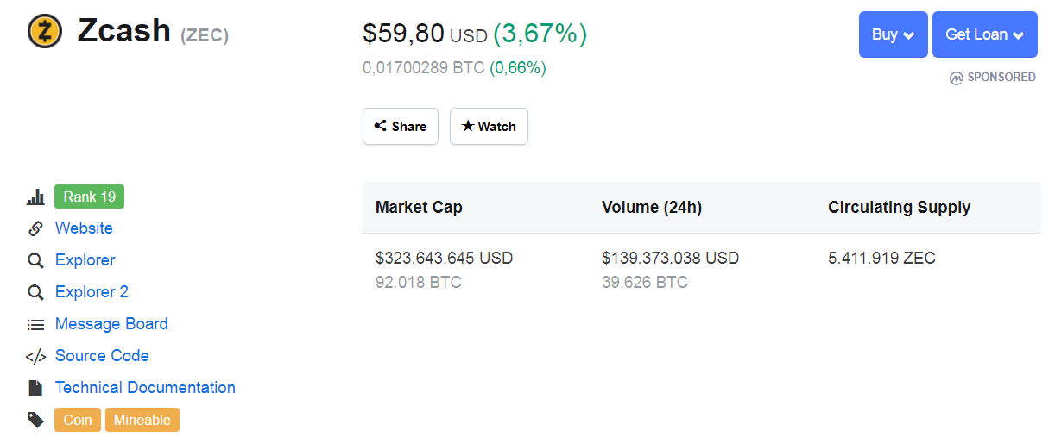1055x443 pixels.
Task: Click the bar chart rank icon
Action: 35,197
